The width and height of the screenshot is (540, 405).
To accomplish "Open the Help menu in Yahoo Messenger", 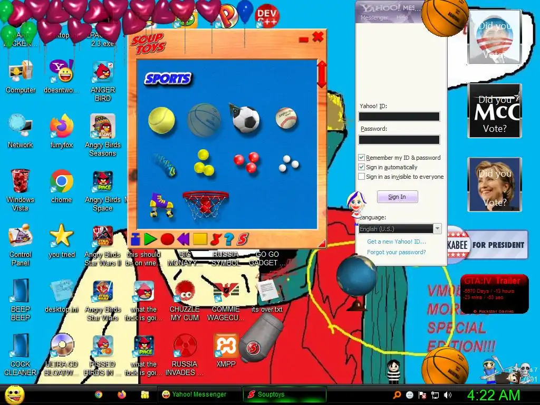I will [x=402, y=17].
